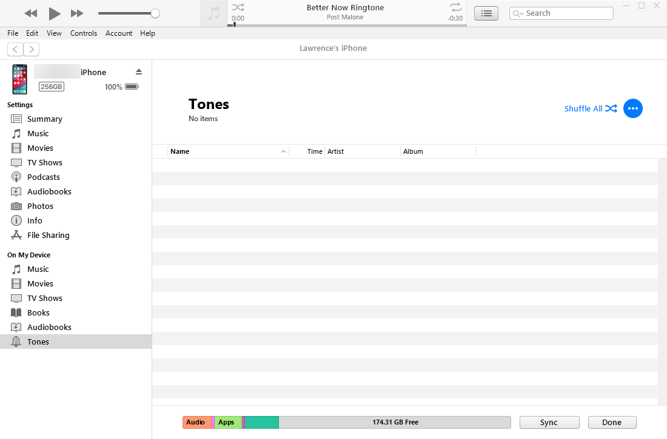Click Shuffle All link
This screenshot has width=667, height=439.
[x=591, y=108]
